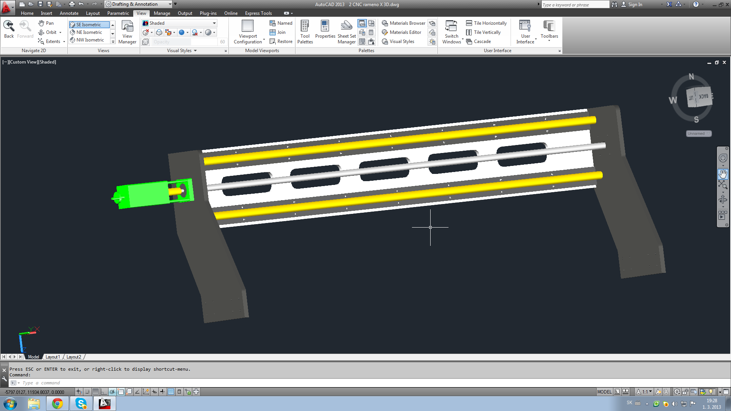
Task: Select NE Isometric view
Action: click(89, 32)
